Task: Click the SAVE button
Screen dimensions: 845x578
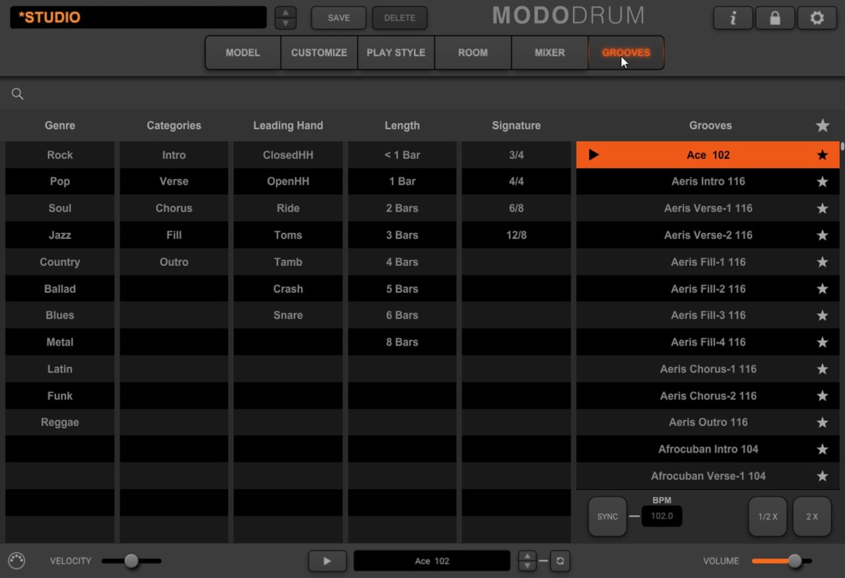Action: point(339,18)
